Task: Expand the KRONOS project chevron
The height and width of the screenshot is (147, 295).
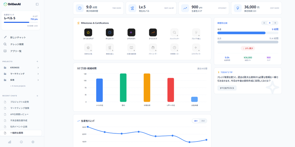Action: coord(38,67)
